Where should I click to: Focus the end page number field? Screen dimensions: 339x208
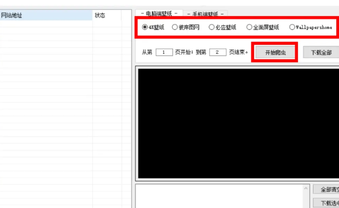pos(217,52)
